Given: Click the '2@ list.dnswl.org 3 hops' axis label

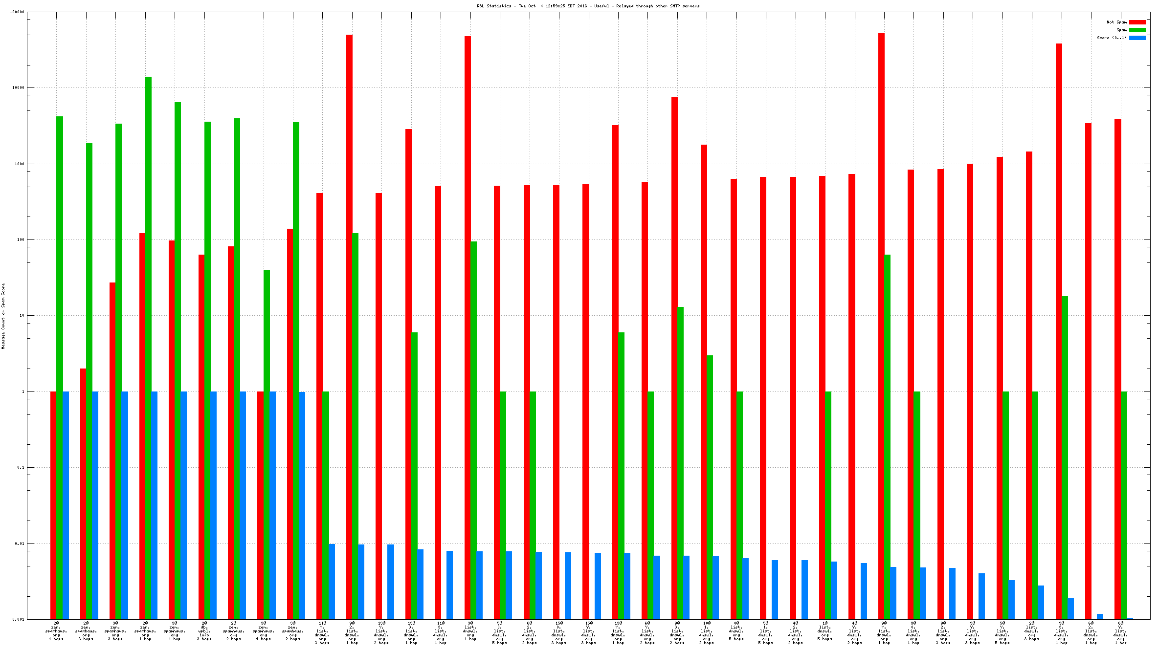Looking at the screenshot, I should [1032, 631].
